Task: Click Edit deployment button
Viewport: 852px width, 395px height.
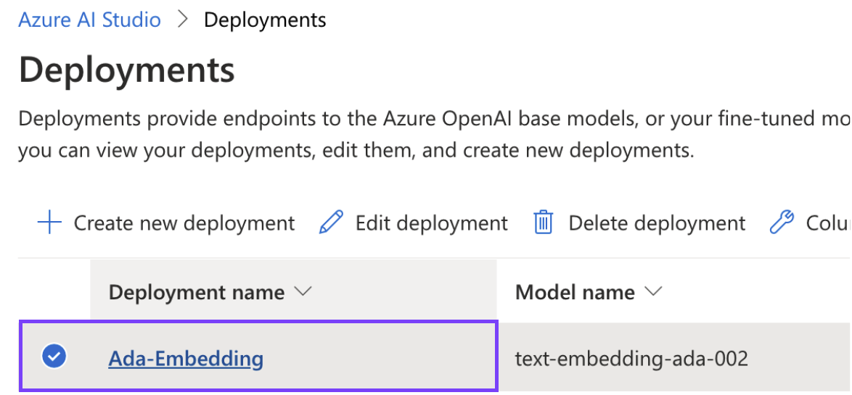Action: (413, 223)
